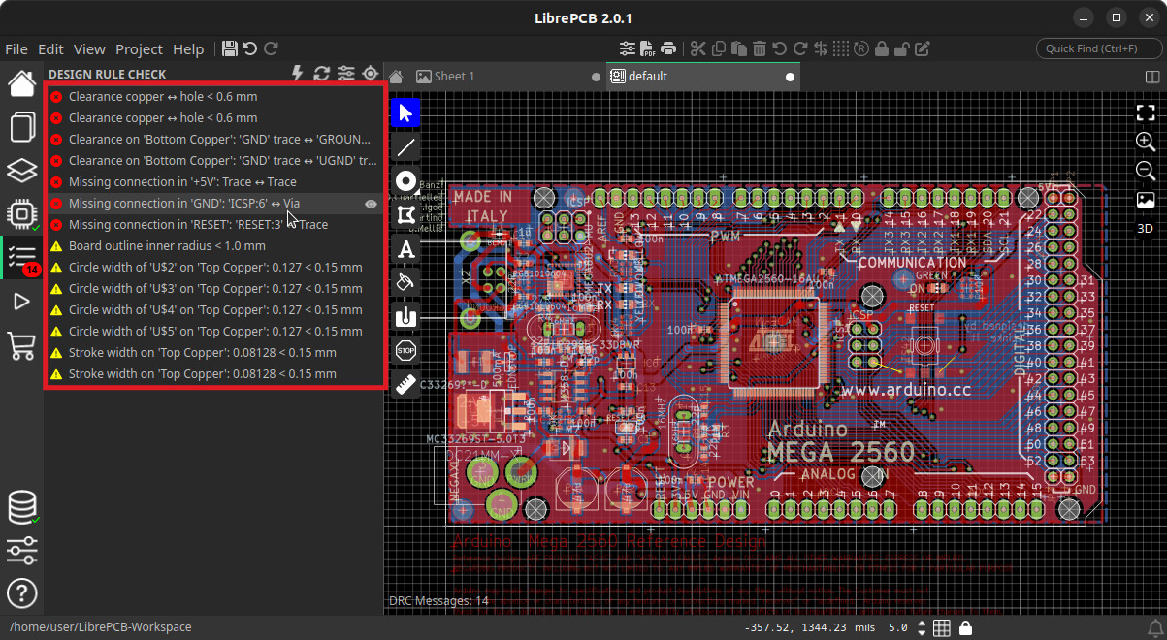
Task: Select the paint bucket zone tool
Action: 405,282
